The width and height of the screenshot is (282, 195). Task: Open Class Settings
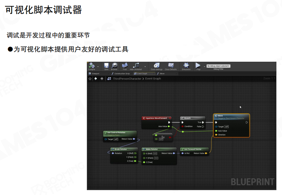[x=157, y=66]
